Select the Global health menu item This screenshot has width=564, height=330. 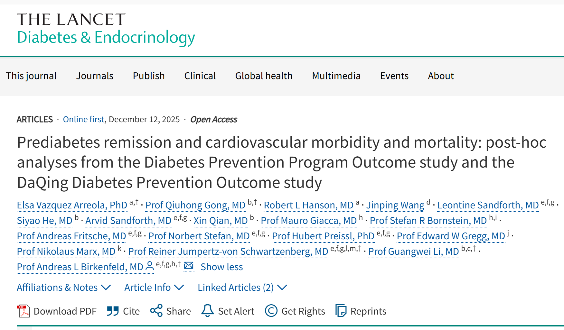[264, 76]
